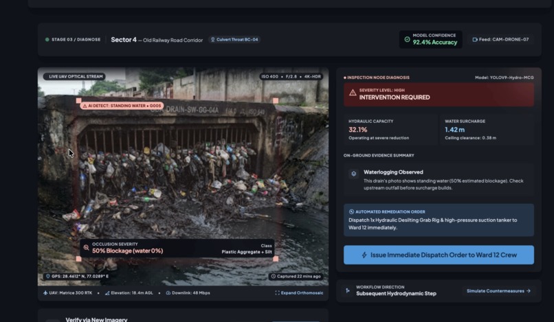Click the layers icon beside Waterlogging Observed
The image size is (554, 322).
coord(354,174)
